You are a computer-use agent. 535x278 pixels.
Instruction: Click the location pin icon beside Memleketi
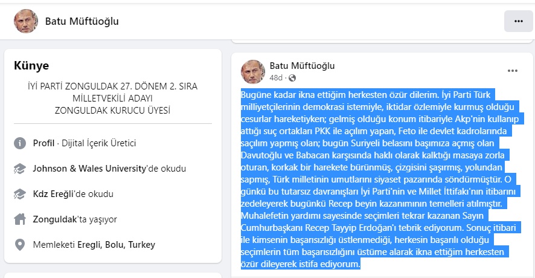coord(20,245)
